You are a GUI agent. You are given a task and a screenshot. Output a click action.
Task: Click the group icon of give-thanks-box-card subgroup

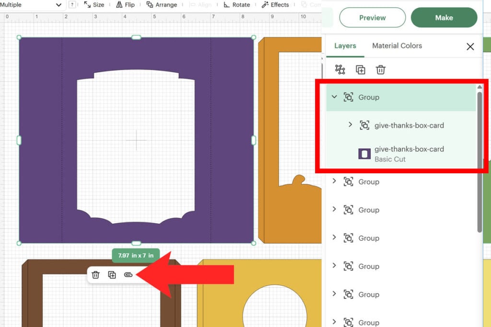tap(364, 125)
